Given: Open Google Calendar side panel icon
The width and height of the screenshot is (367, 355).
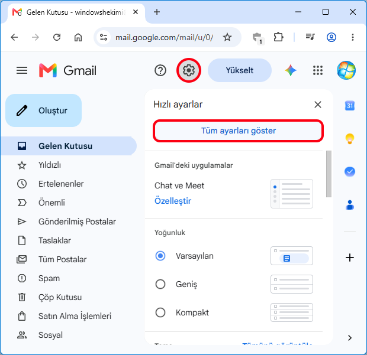Looking at the screenshot, I should 350,106.
